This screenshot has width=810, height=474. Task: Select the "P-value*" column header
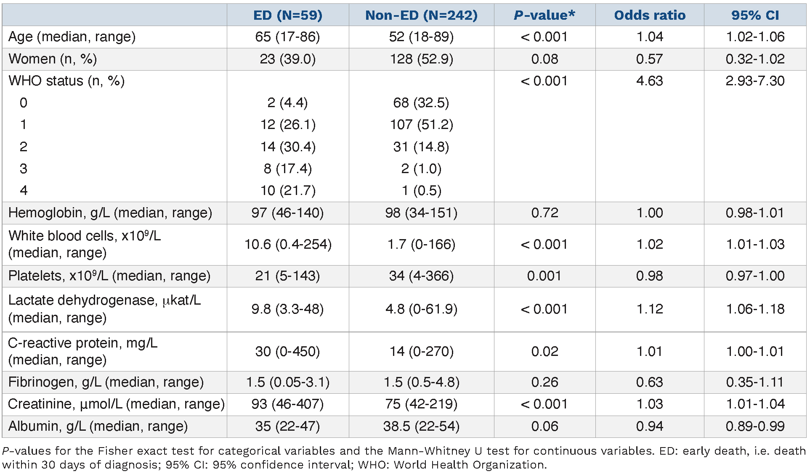point(544,15)
